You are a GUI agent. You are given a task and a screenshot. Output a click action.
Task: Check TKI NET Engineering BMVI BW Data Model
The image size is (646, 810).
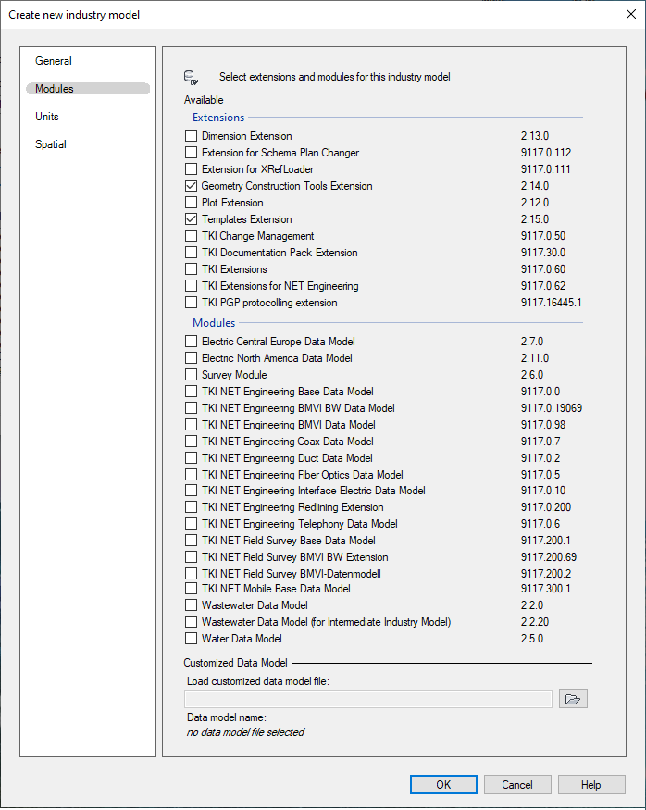[x=191, y=408]
